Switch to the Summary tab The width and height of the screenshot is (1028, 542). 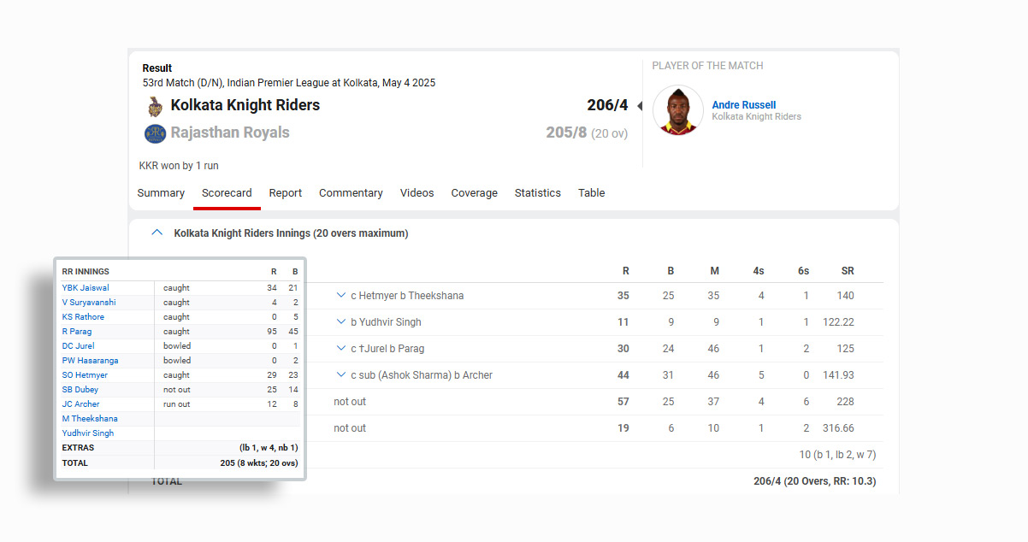tap(161, 193)
